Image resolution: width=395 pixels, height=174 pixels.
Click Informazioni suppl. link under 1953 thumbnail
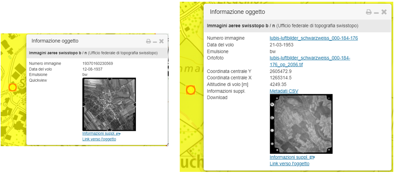292,157
